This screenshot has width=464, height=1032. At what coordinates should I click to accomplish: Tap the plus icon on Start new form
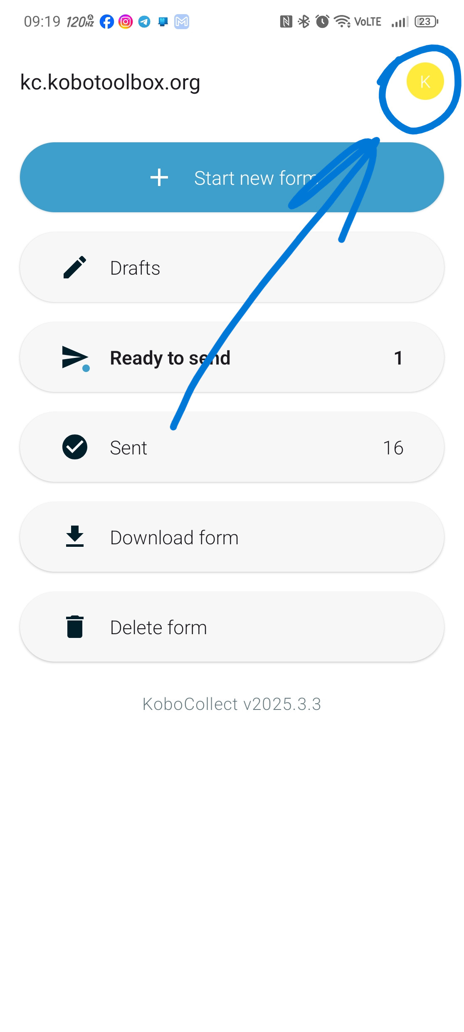click(159, 177)
